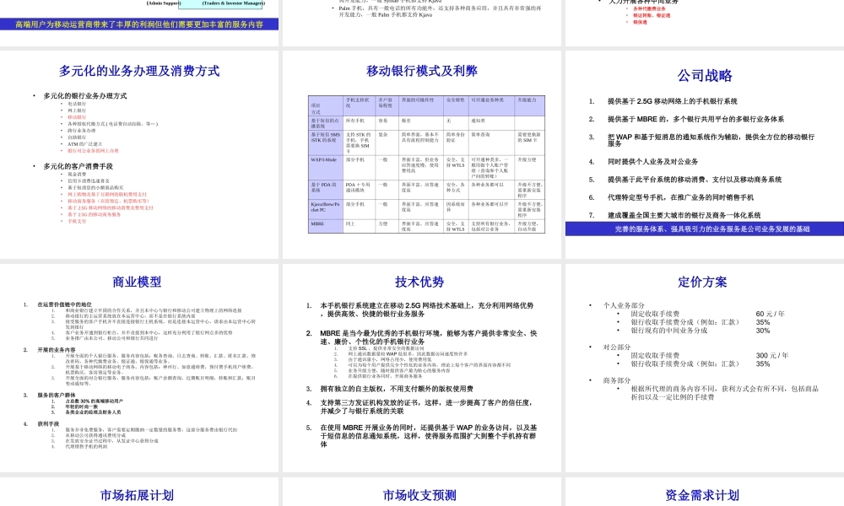The image size is (844, 506).
Task: Select the 商业模型 slide thumbnail
Action: coord(139,368)
